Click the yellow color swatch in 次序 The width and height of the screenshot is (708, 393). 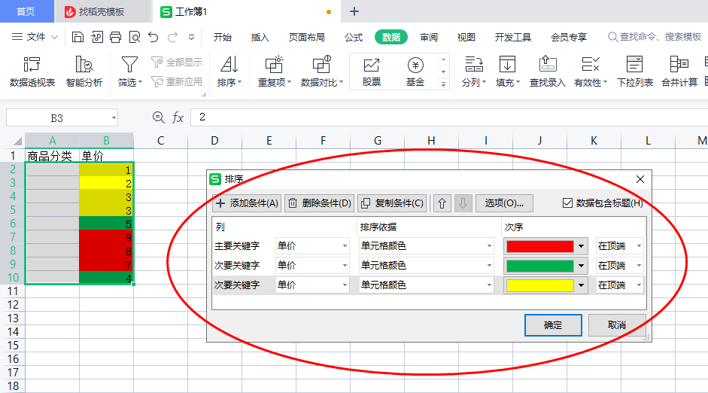(540, 285)
